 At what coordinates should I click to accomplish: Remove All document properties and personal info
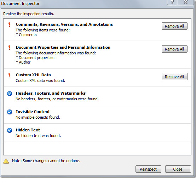click(x=174, y=49)
